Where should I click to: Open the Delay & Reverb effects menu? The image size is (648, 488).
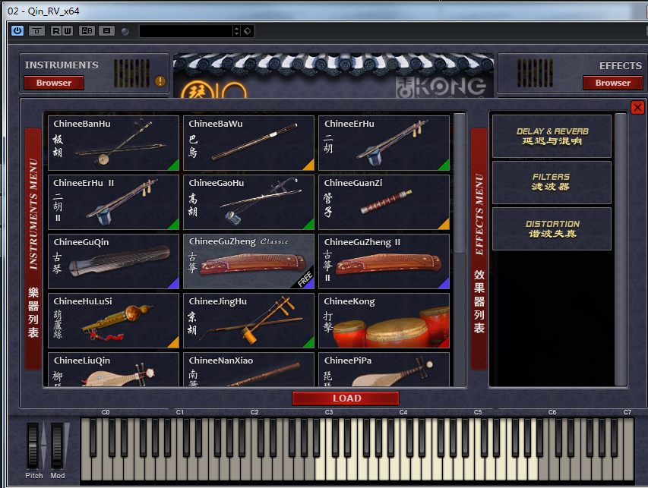tap(552, 137)
